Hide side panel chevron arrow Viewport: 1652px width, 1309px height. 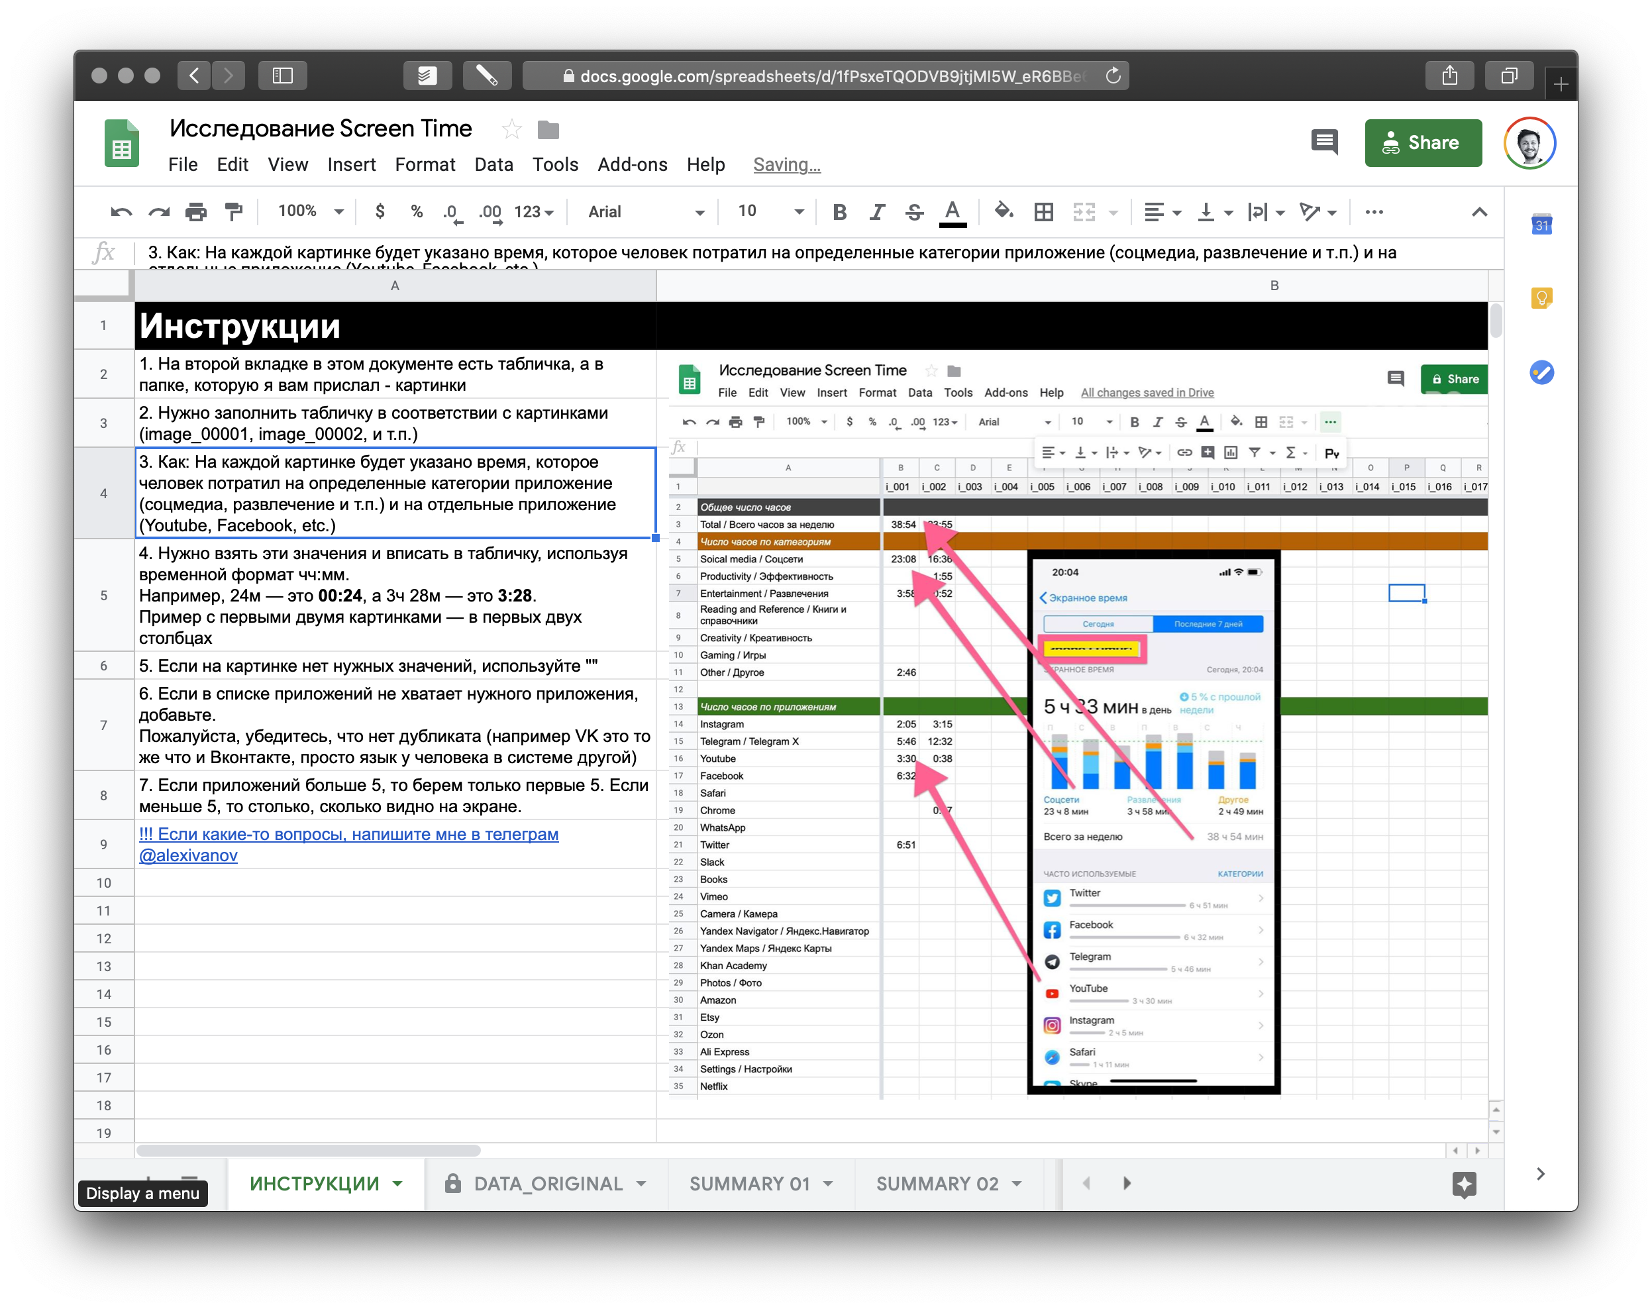pos(1541,1173)
